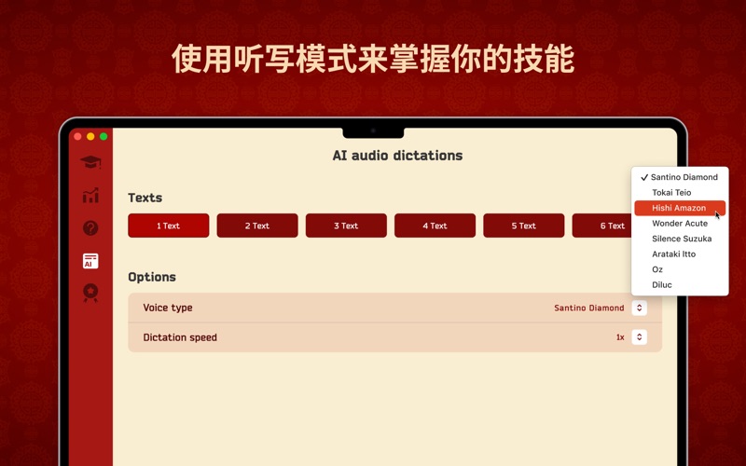Select Santino Diamond voice in menu
The width and height of the screenshot is (746, 466).
684,177
